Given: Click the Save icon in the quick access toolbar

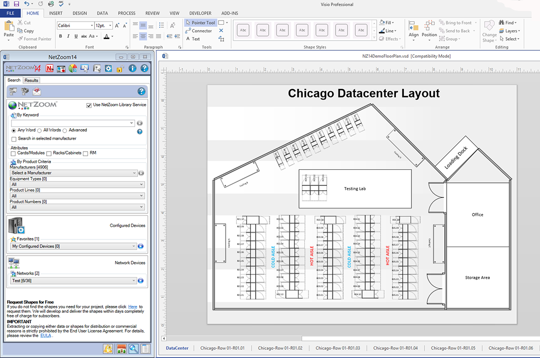Looking at the screenshot, I should [17, 4].
